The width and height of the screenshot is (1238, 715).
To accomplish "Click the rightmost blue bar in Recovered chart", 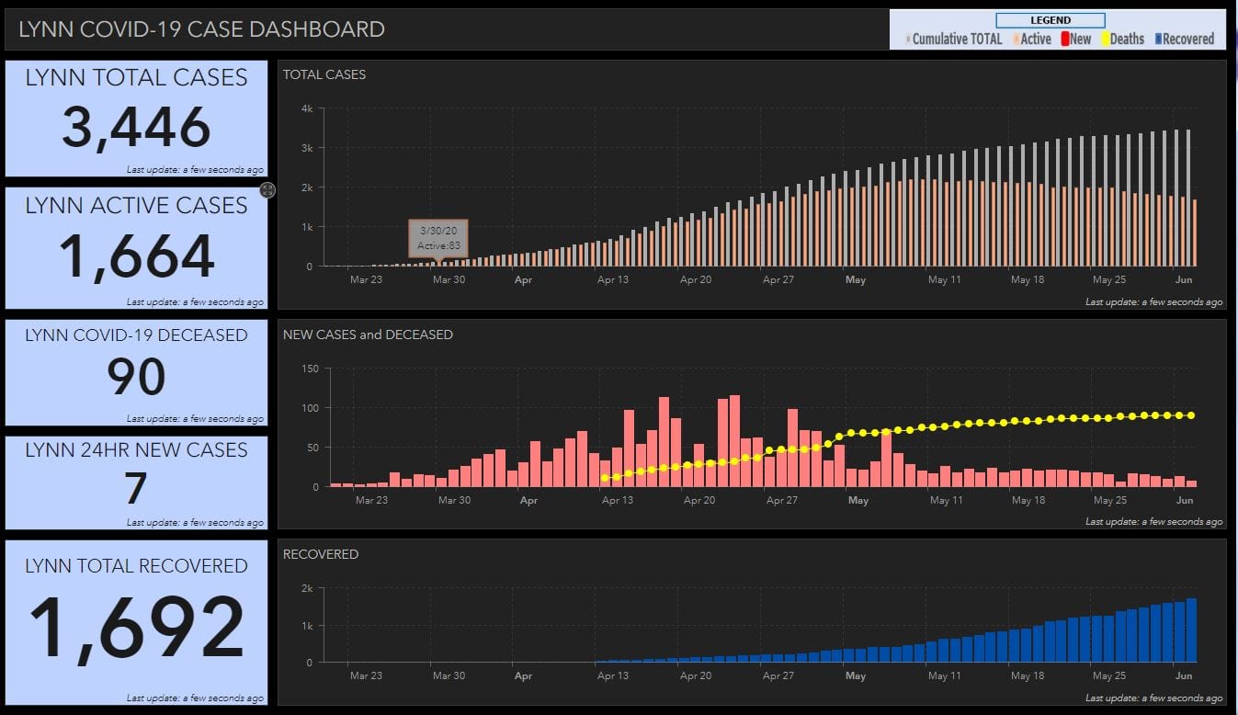I will (x=1191, y=630).
